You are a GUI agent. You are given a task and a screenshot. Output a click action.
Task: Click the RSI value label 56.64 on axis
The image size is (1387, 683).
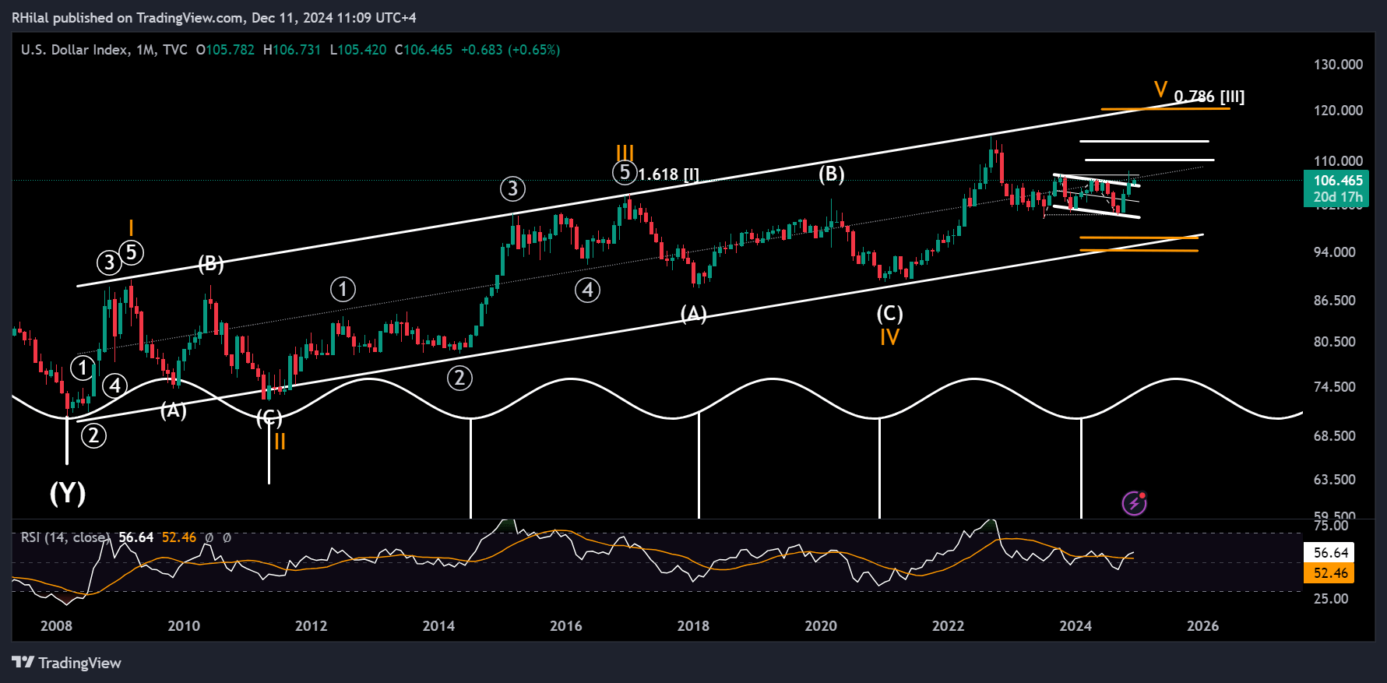1331,553
